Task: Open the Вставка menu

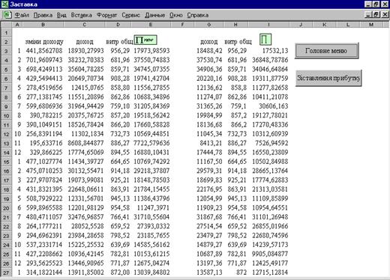Action: coord(81,15)
